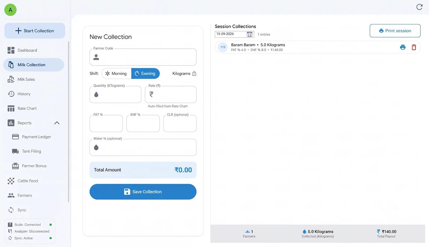Focus the Water % (optional) field
The width and height of the screenshot is (429, 247).
pos(143,147)
